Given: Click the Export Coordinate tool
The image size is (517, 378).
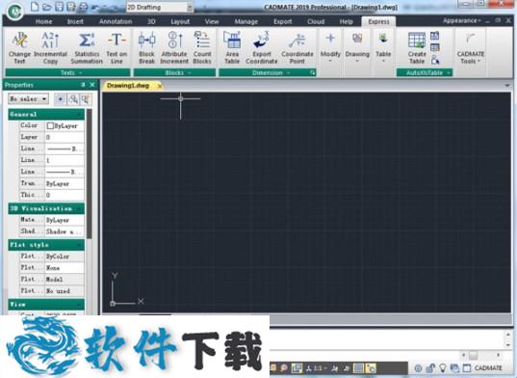Looking at the screenshot, I should click(262, 48).
